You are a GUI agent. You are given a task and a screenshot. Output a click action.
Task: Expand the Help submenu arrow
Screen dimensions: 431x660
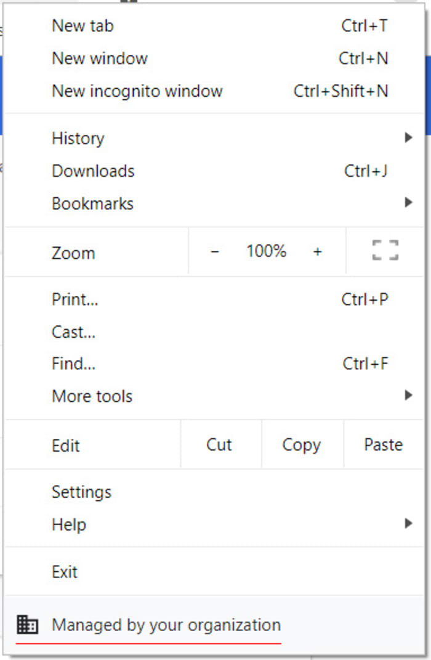pyautogui.click(x=408, y=524)
